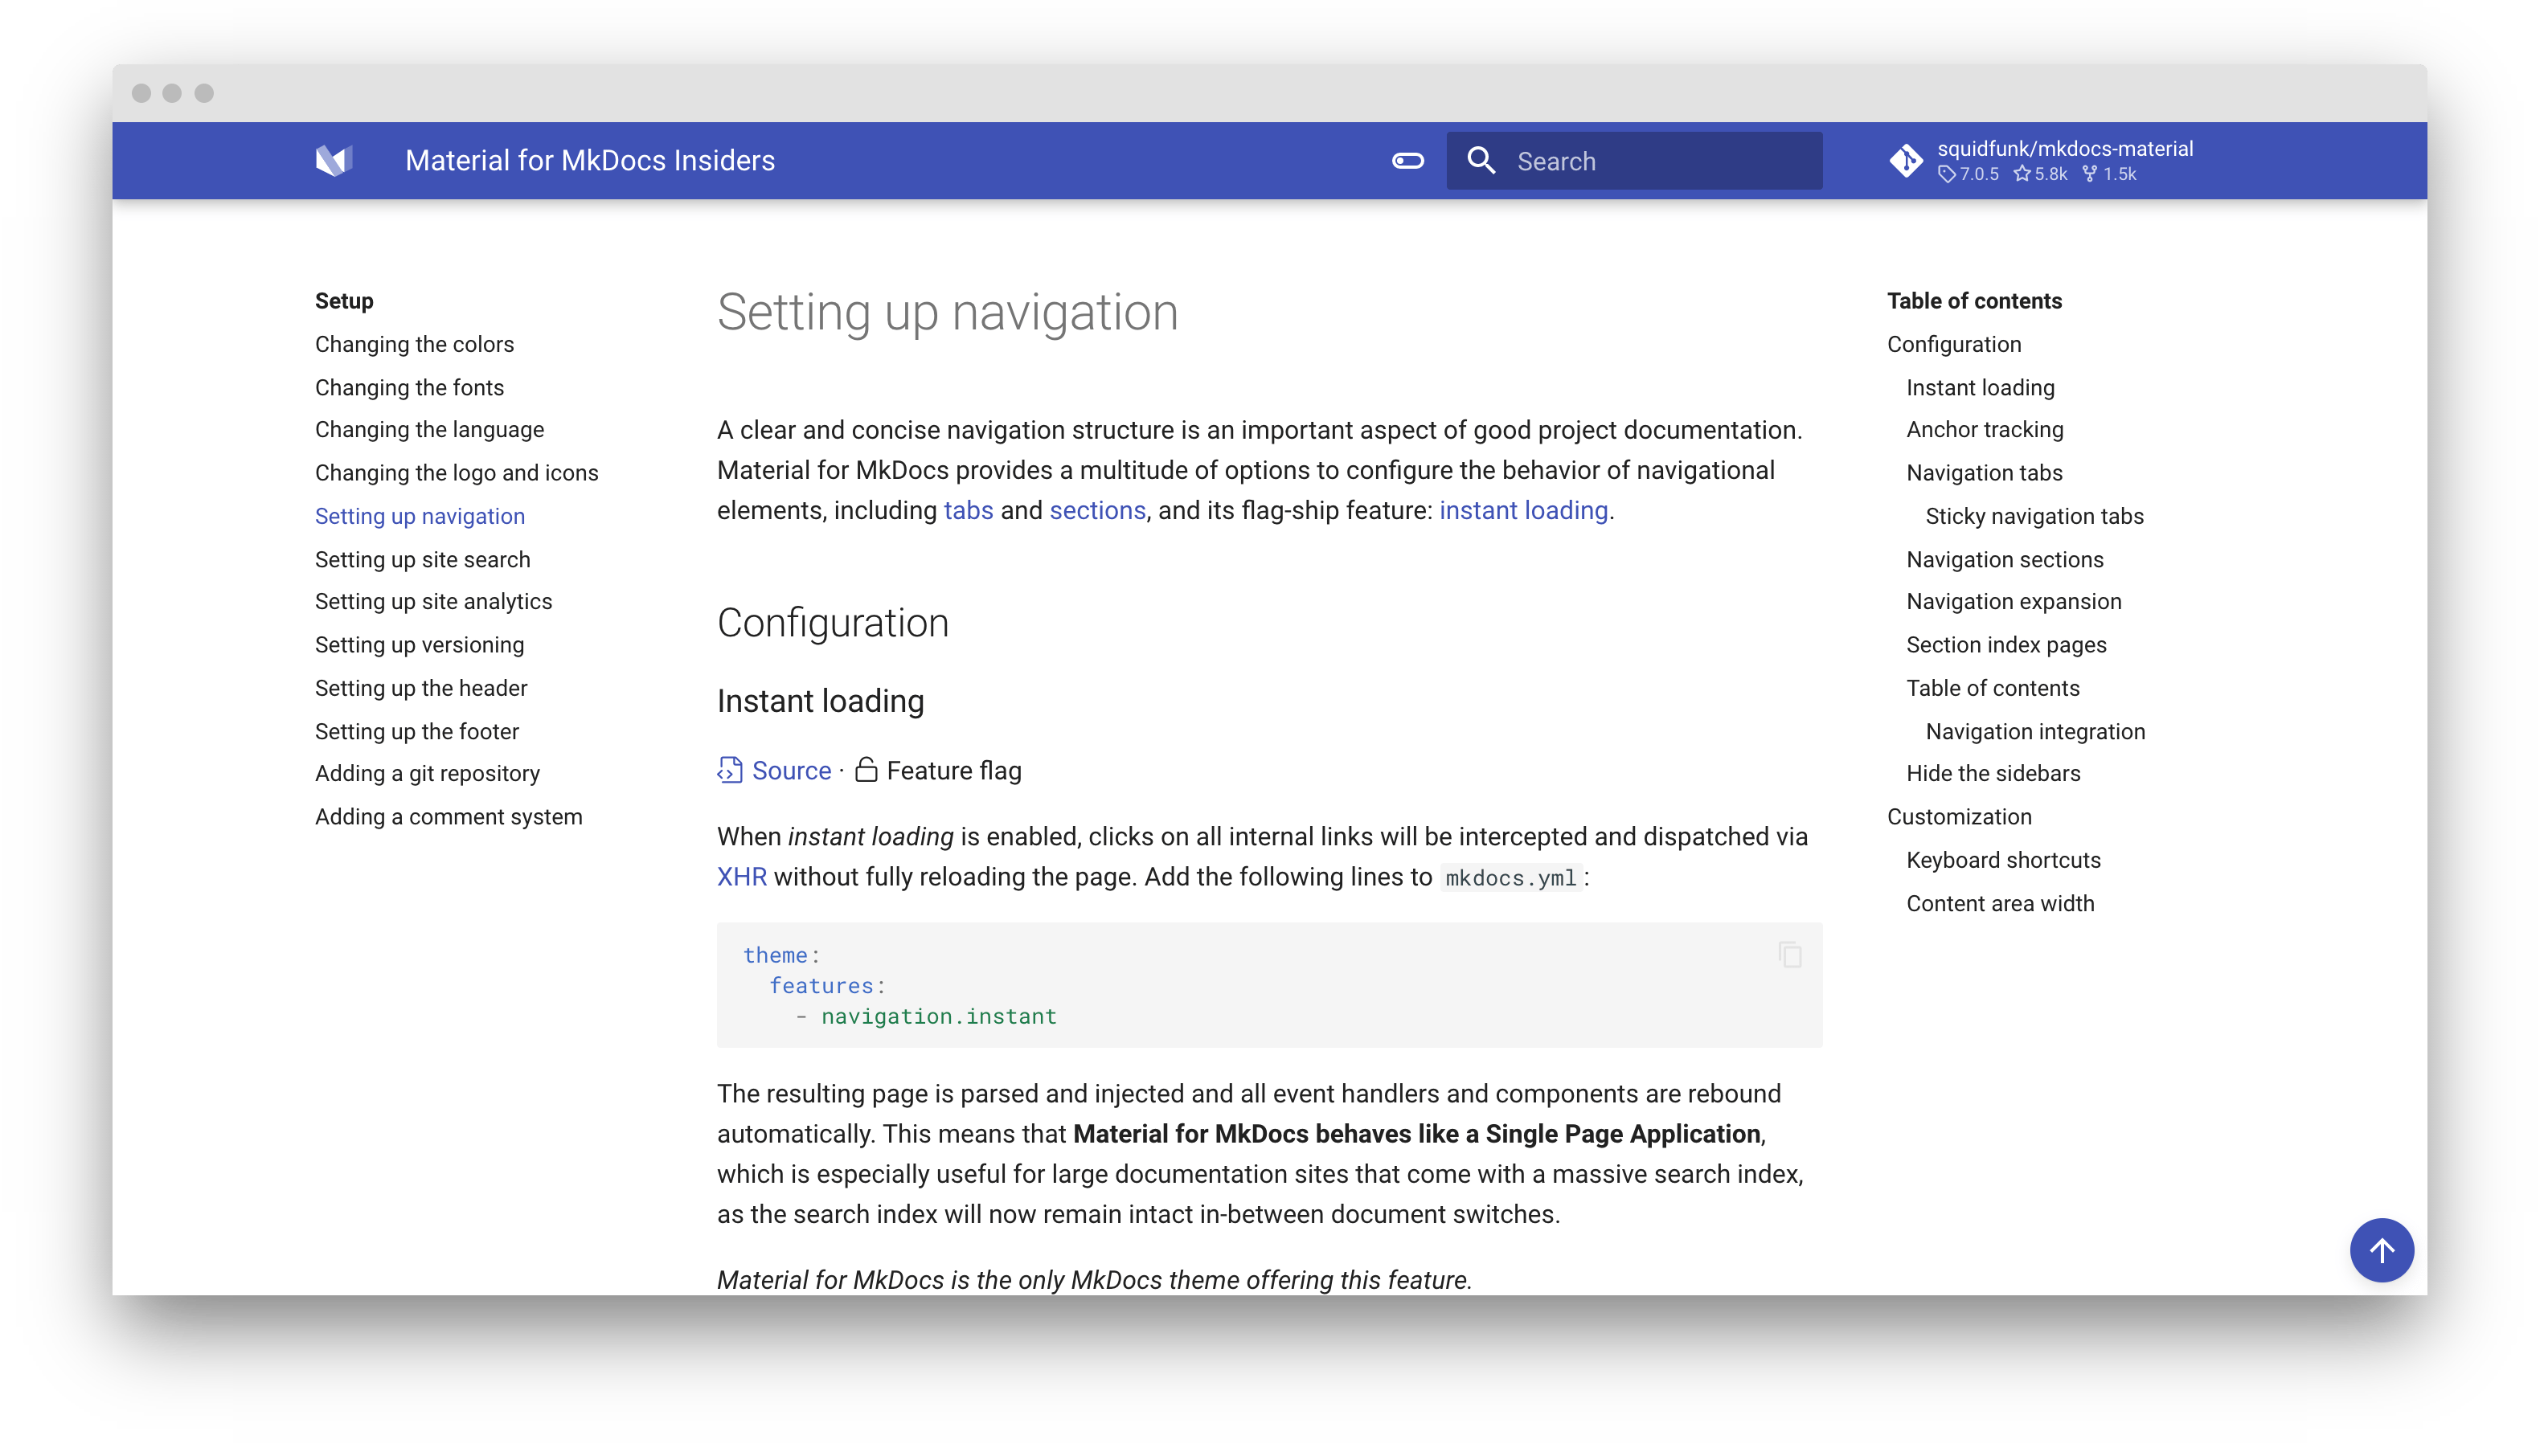Click the Material for MkDocs logo icon
The height and width of the screenshot is (1456, 2540).
point(333,160)
